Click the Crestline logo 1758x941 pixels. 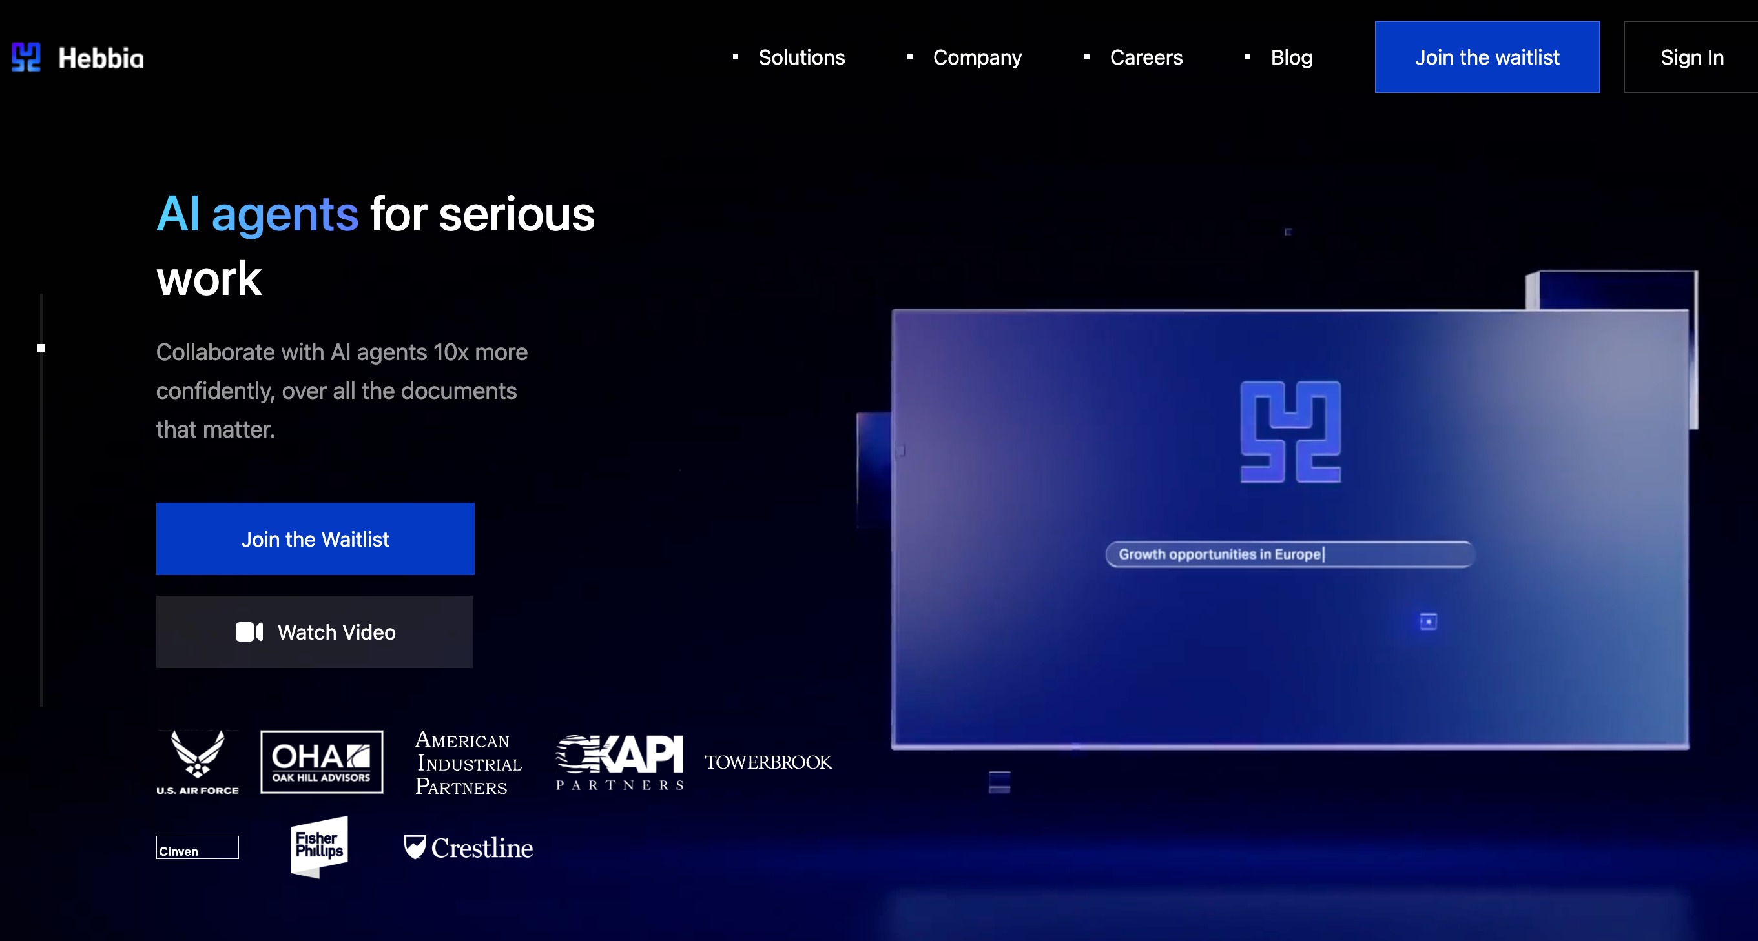pos(468,847)
